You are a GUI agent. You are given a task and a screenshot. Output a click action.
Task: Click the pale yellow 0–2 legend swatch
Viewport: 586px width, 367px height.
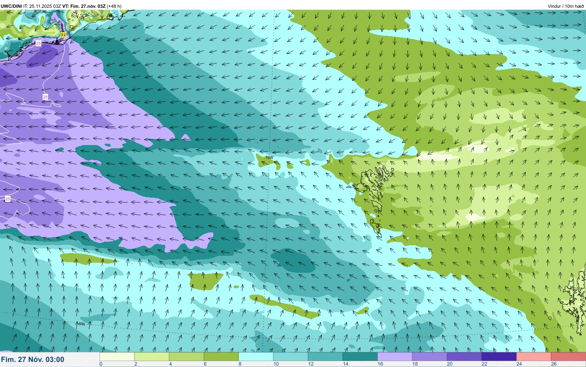[117, 356]
